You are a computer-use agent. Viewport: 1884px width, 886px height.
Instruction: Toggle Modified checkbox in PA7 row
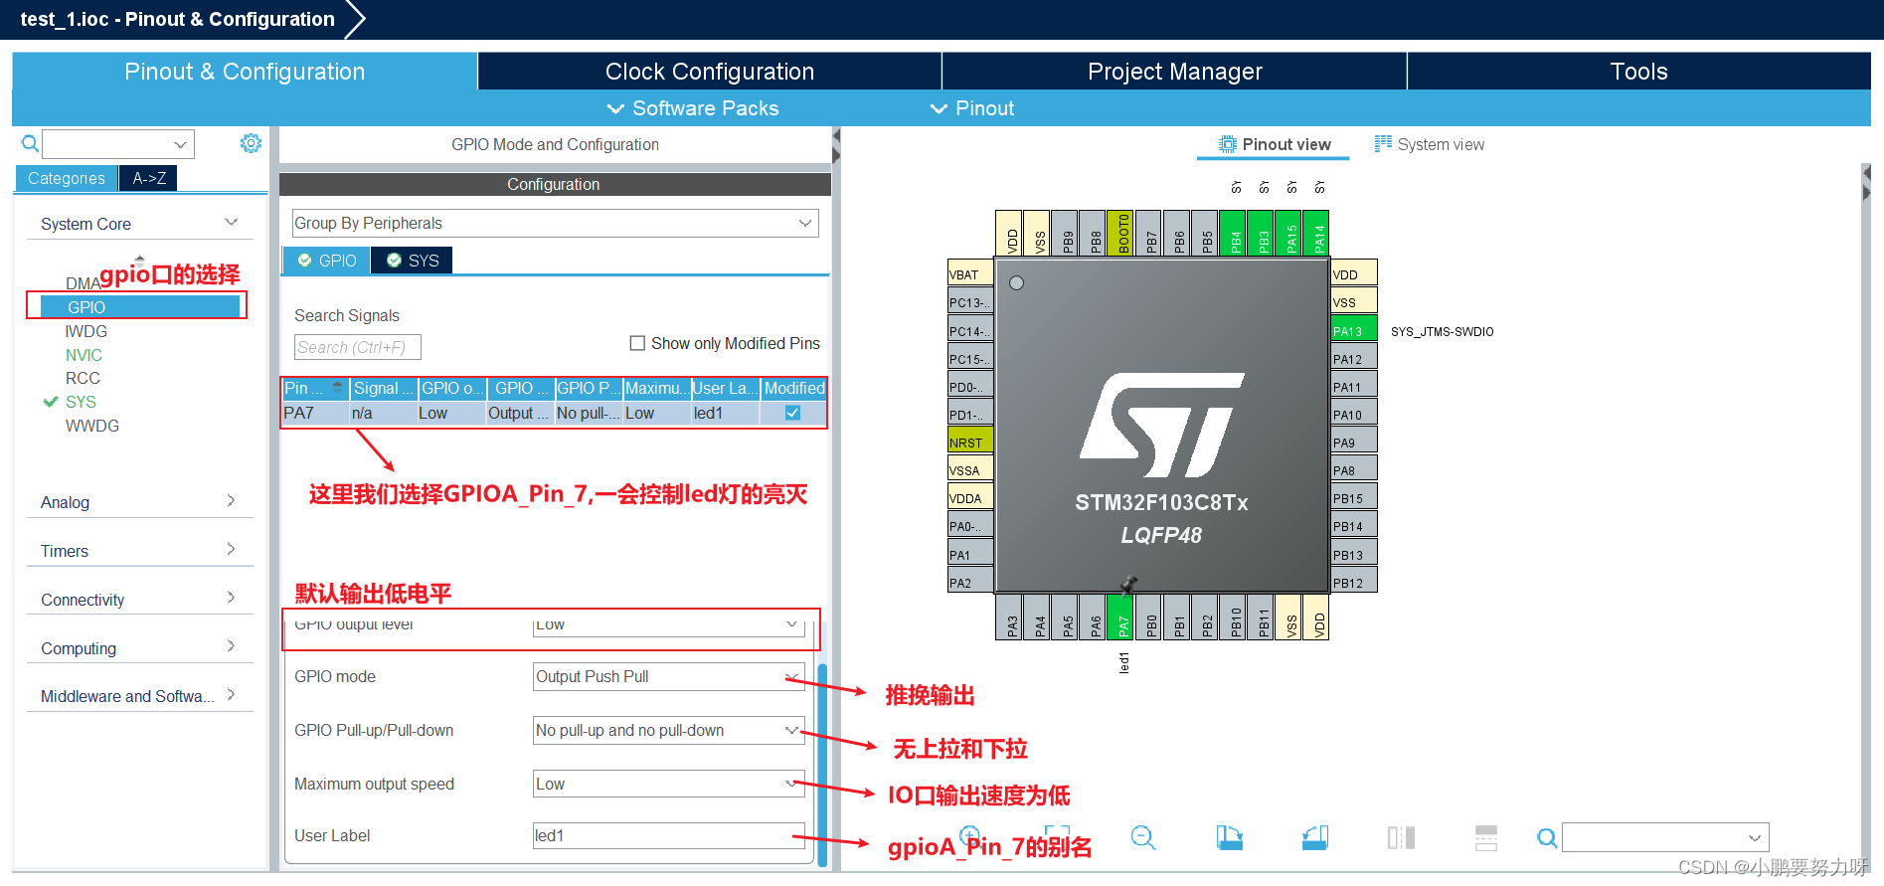[x=792, y=413]
